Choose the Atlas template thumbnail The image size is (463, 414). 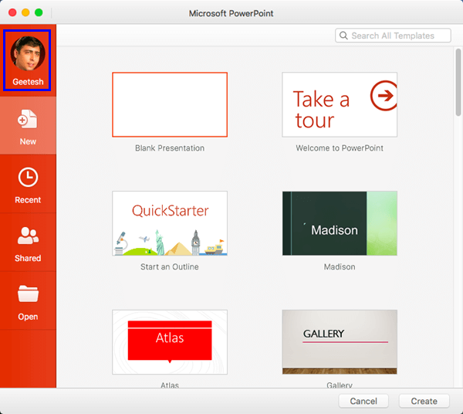click(x=170, y=342)
